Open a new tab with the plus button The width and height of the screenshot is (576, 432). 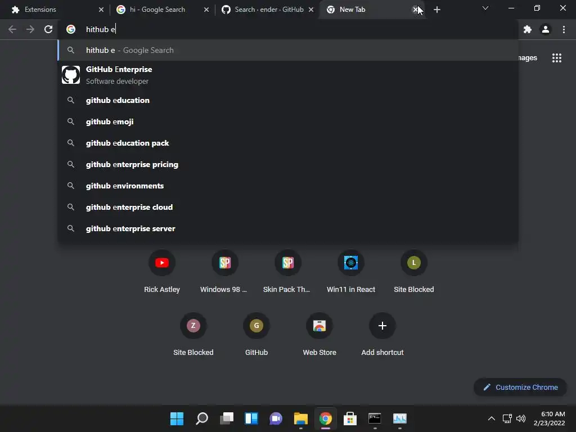436,10
